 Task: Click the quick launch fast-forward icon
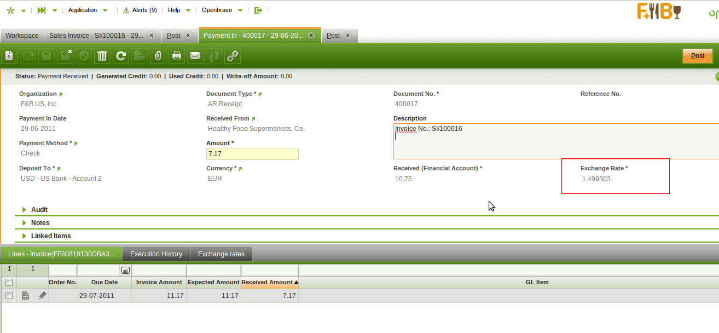(42, 10)
